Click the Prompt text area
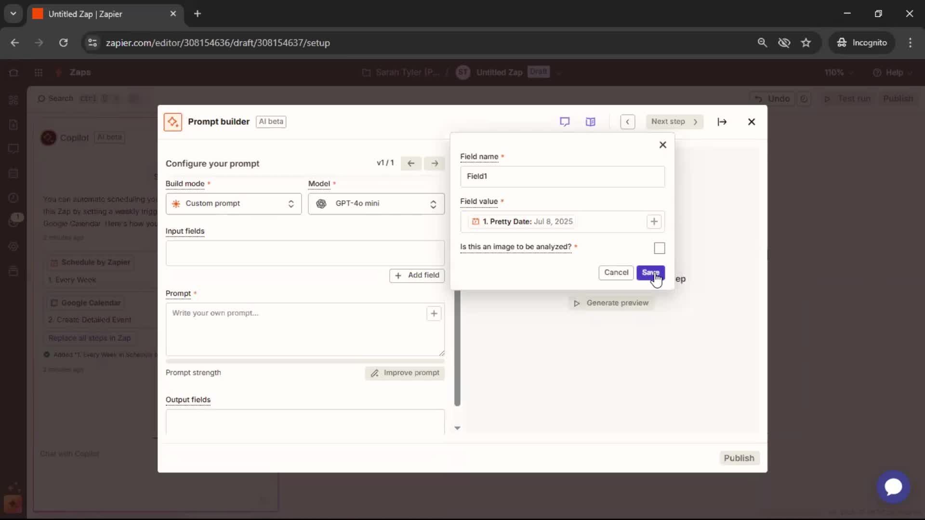This screenshot has width=925, height=520. click(305, 329)
